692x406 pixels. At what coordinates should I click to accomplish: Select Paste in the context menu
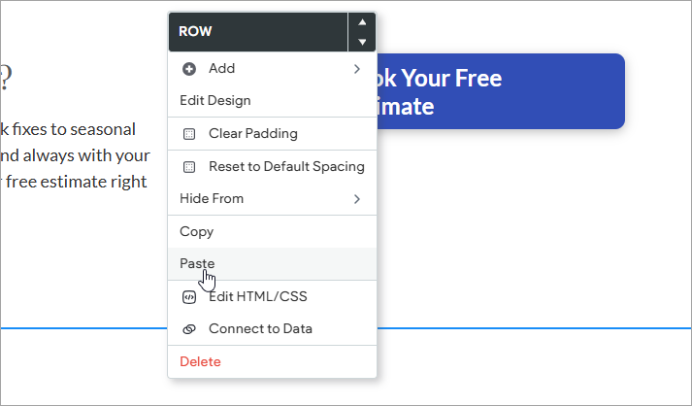197,263
